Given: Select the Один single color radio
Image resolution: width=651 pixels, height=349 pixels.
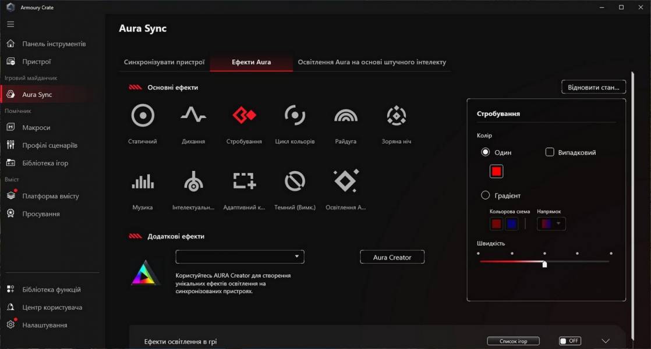Looking at the screenshot, I should tap(485, 152).
